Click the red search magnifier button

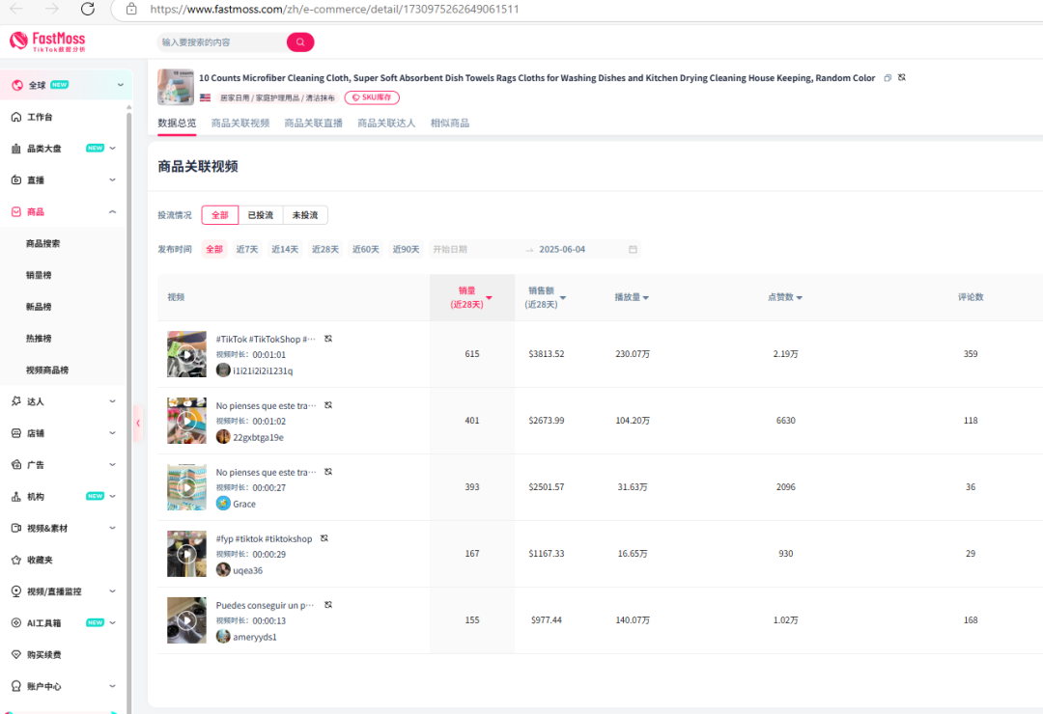300,41
